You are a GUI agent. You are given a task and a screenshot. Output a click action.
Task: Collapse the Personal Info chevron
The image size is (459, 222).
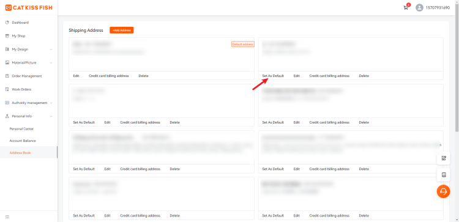tap(51, 116)
